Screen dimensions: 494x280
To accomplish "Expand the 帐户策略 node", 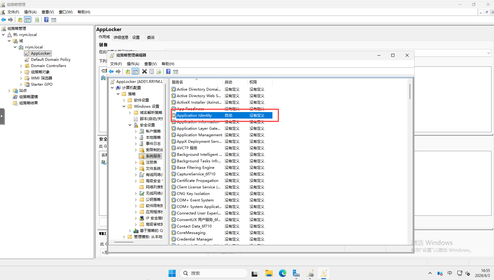I will pos(136,131).
